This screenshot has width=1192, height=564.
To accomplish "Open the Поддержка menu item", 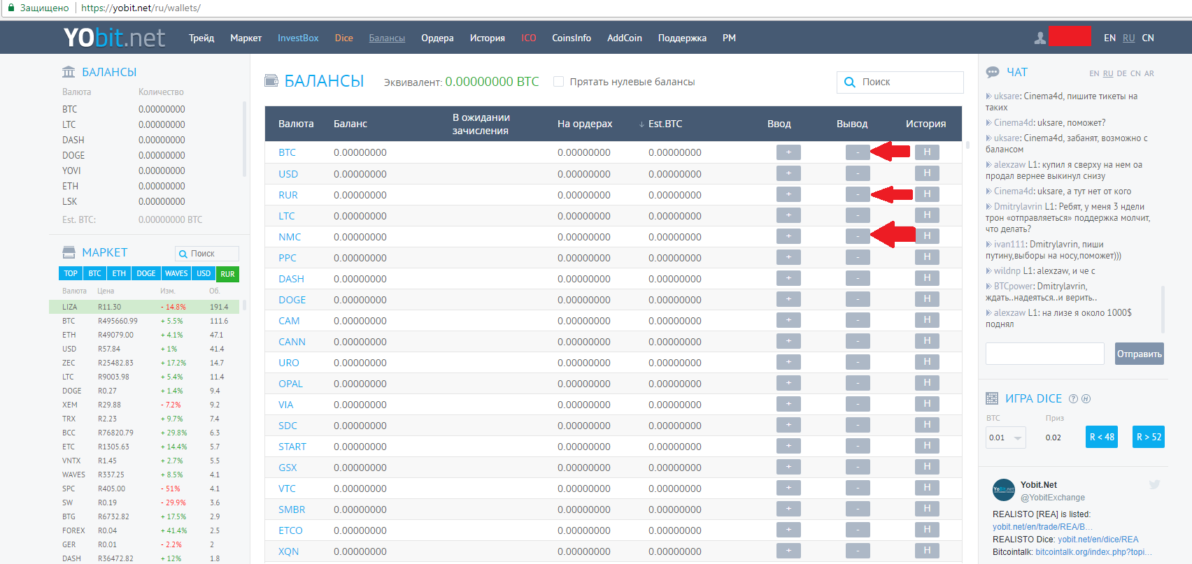I will (x=682, y=38).
